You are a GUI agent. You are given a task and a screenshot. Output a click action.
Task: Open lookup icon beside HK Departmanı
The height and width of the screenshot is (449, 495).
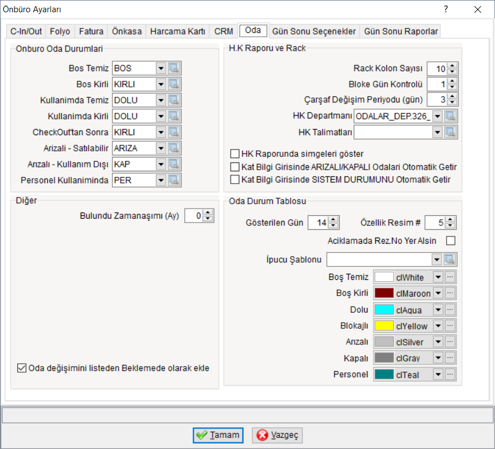(450, 116)
